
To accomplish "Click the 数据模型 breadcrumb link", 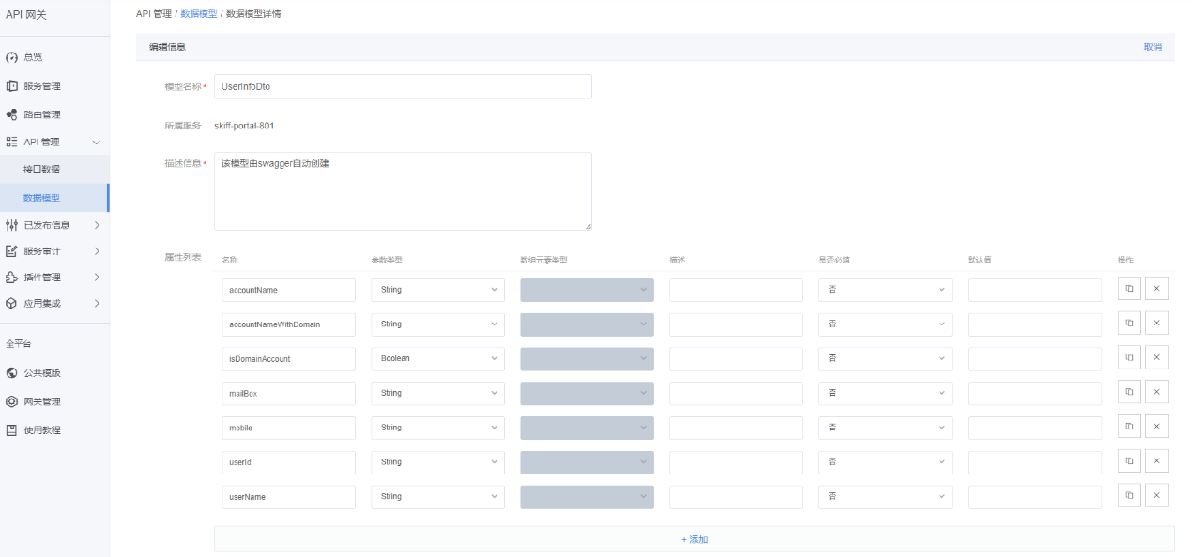I will tap(198, 14).
